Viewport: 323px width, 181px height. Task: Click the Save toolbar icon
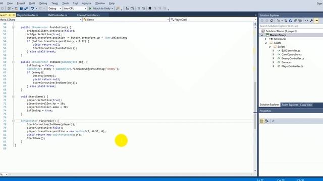tap(21, 9)
